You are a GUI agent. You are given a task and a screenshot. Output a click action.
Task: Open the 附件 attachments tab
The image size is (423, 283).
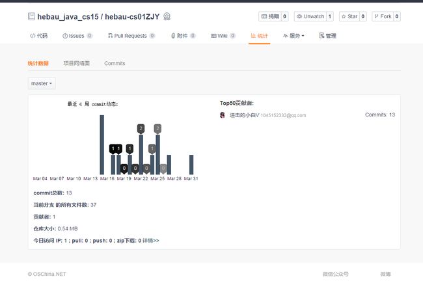[x=183, y=36]
